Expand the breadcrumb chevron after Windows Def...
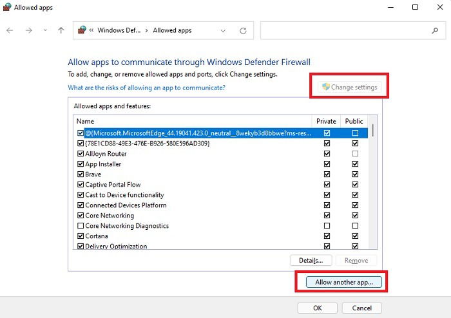 click(146, 30)
